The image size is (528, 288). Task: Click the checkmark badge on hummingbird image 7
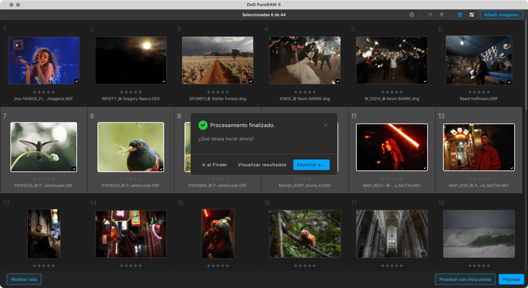coord(73,168)
